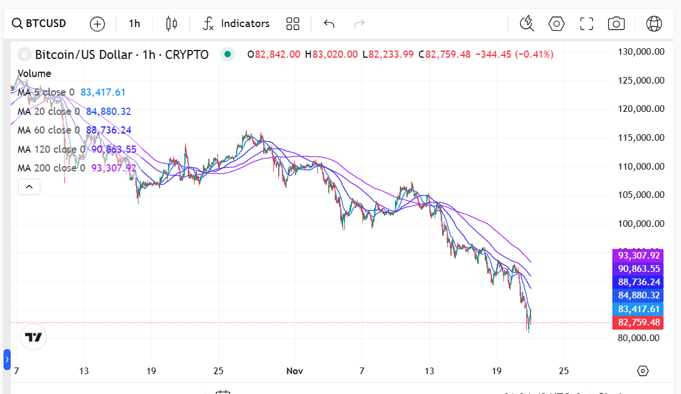681x394 pixels.
Task: Collapse the indicator legend with chevron
Action: 29,186
